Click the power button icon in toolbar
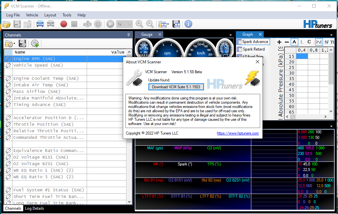The image size is (338, 214). (x=98, y=24)
